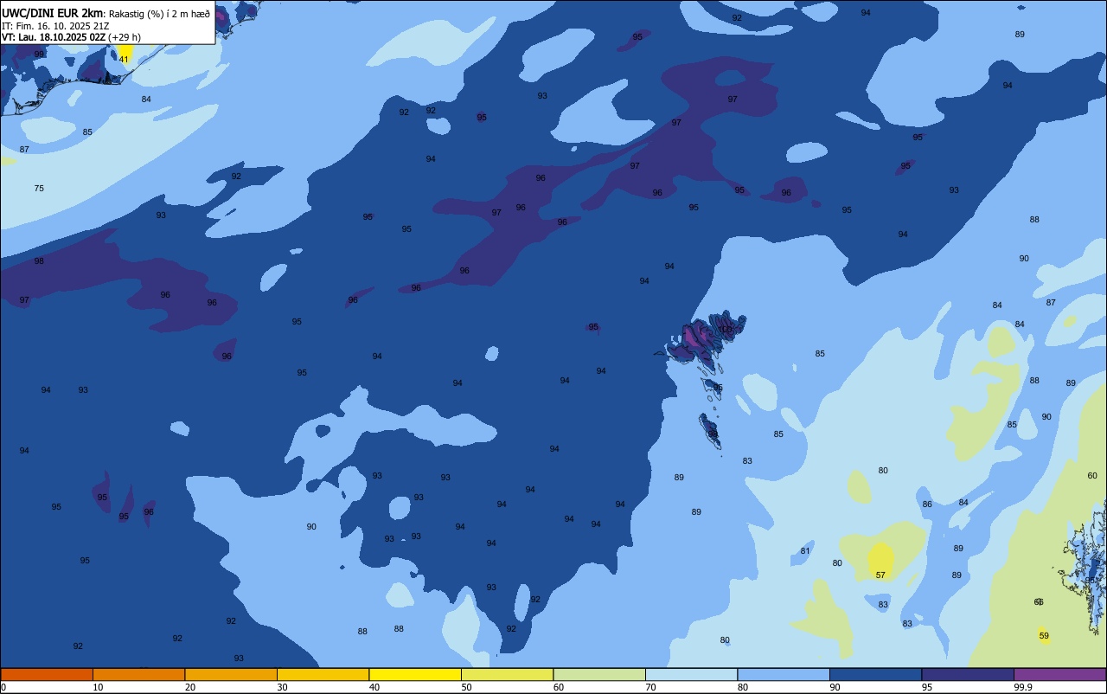The image size is (1107, 694).
Task: Select the '86' humidity value on the map
Action: pyautogui.click(x=927, y=504)
